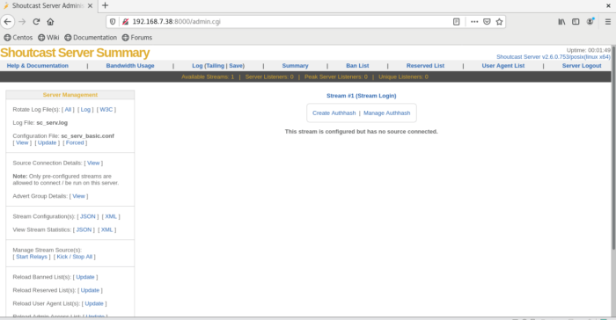Viewport: 616px width, 320px height.
Task: Click the Save log link
Action: tap(236, 66)
